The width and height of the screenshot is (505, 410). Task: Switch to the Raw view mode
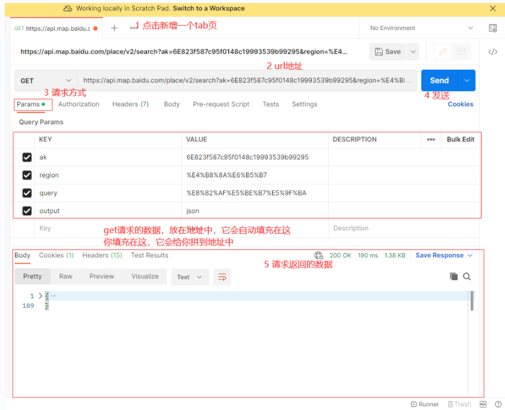click(66, 277)
